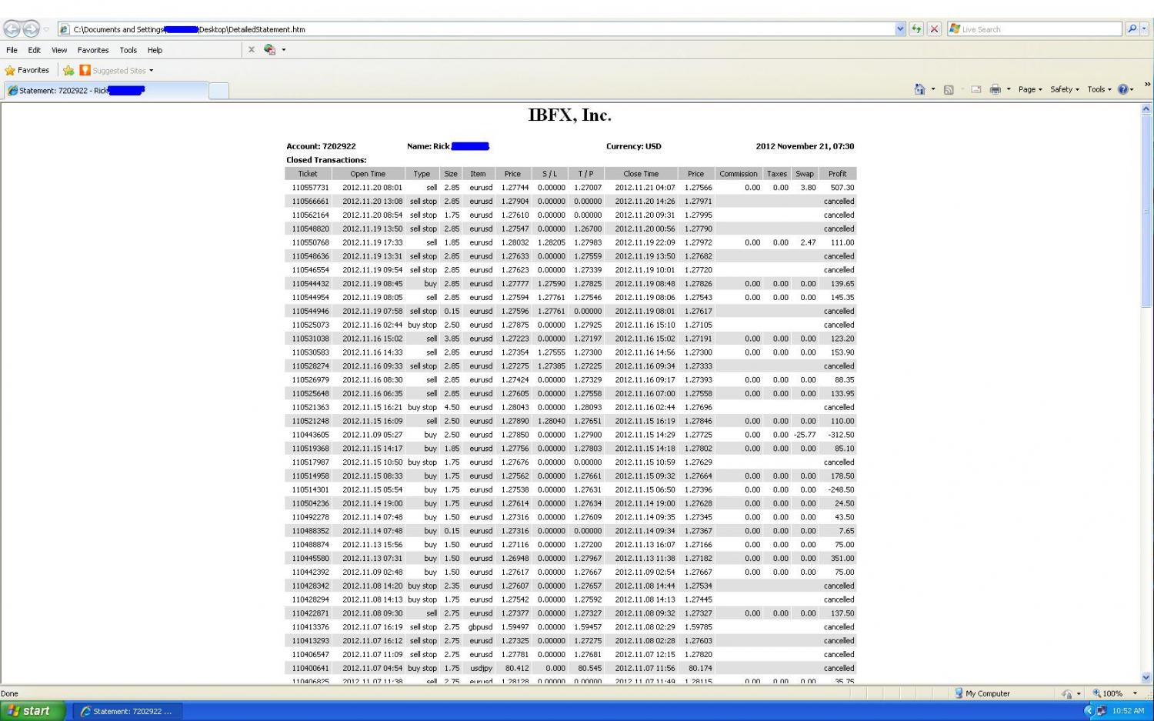Go back with the Back arrow button
The height and width of the screenshot is (721, 1154).
[12, 29]
